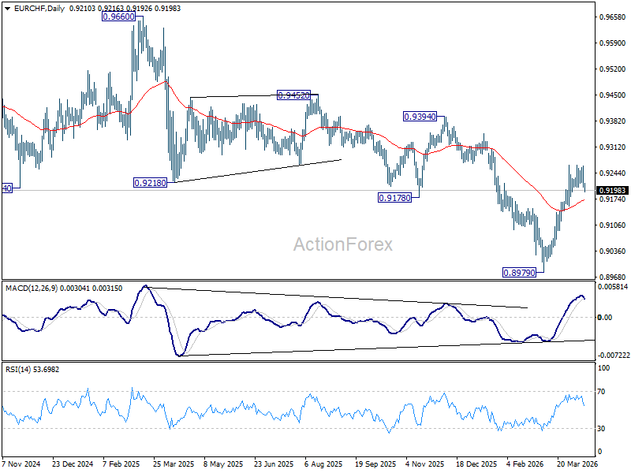
Task: Select the RSI(14) 53.6982 indicator label
Action: (32, 369)
